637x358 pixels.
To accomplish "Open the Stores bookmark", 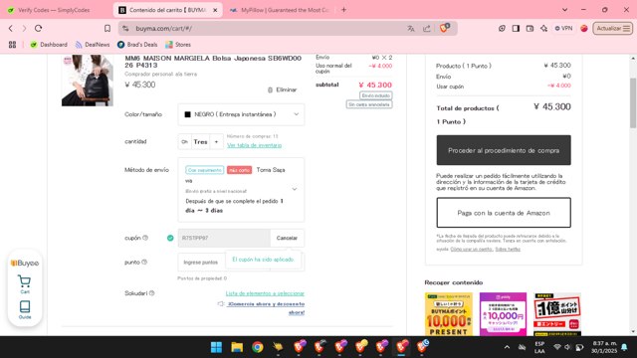I will coord(178,45).
